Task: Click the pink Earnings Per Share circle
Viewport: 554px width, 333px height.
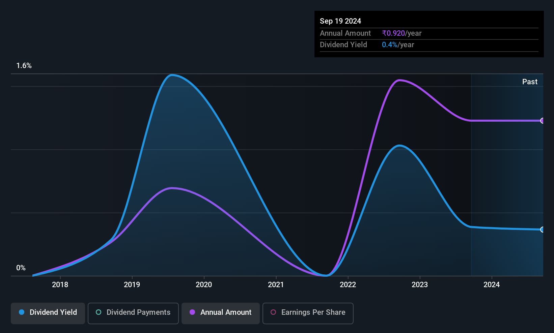Action: point(273,312)
